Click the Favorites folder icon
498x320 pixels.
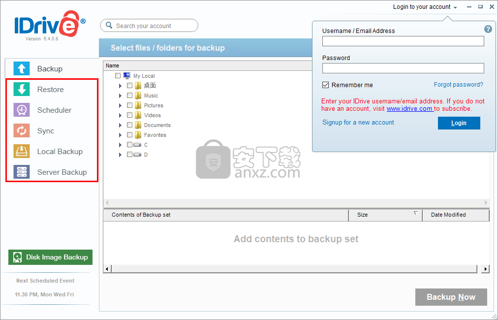pos(138,135)
